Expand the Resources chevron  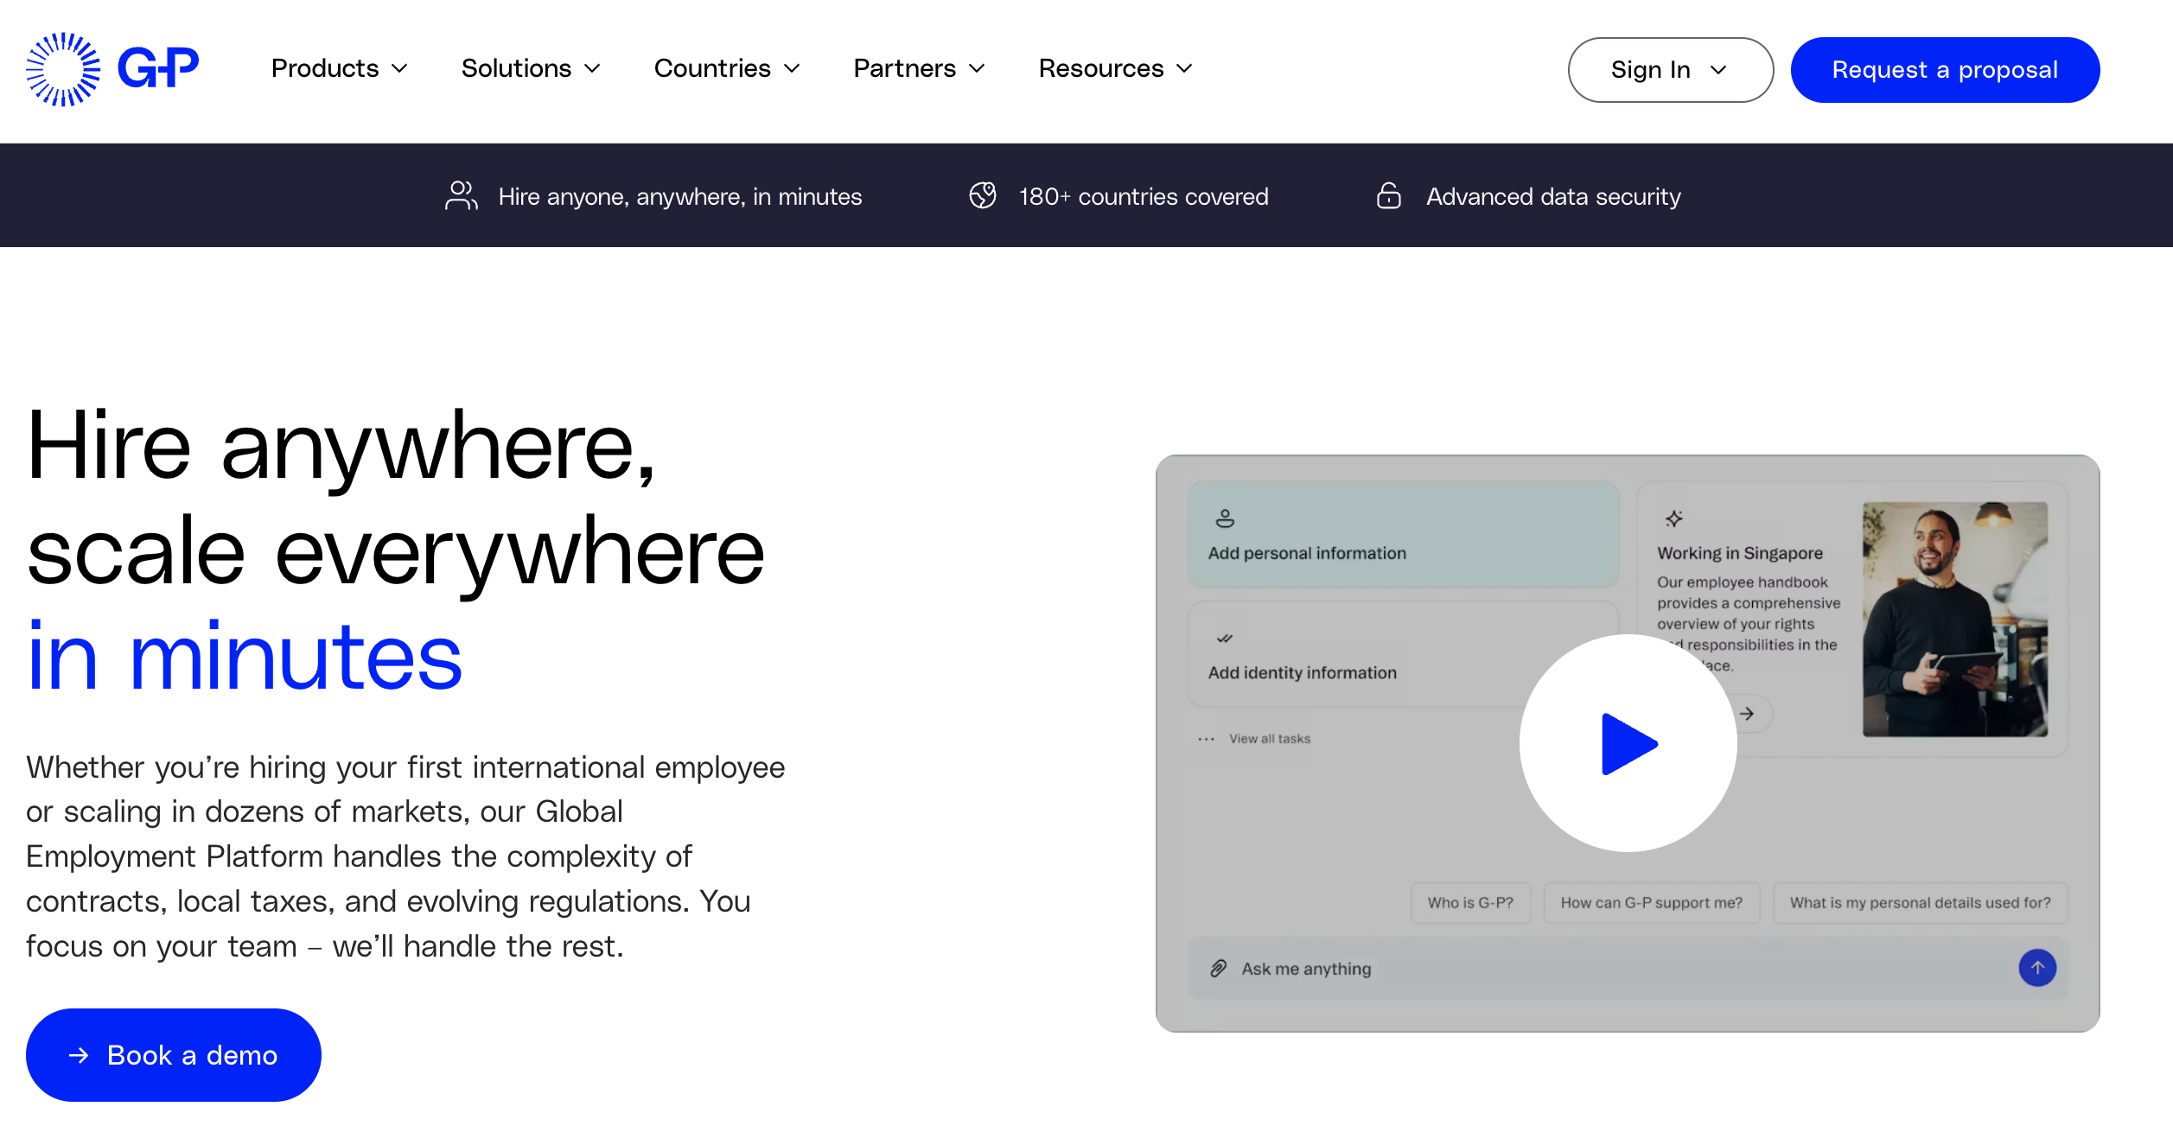point(1185,69)
